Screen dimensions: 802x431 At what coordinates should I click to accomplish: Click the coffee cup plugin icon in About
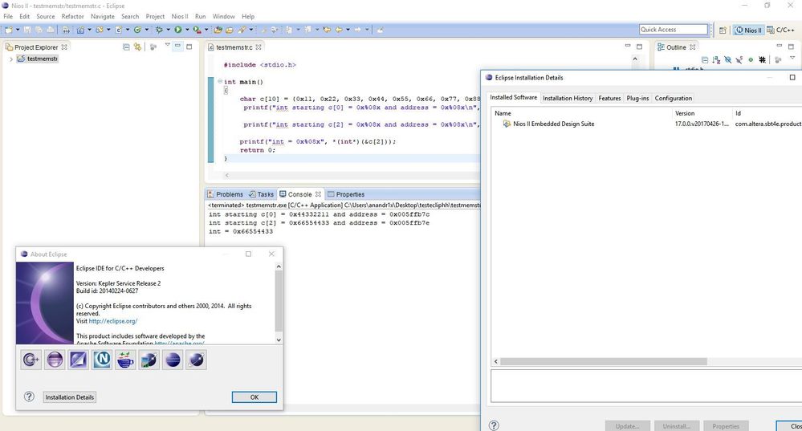coord(125,360)
